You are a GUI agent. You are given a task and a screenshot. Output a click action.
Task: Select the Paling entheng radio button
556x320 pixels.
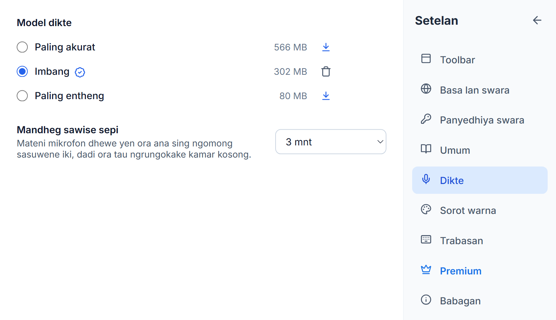(x=22, y=96)
